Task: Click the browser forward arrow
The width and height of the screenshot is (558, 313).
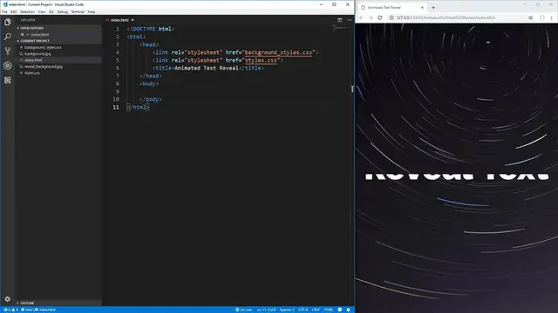Action: 370,17
